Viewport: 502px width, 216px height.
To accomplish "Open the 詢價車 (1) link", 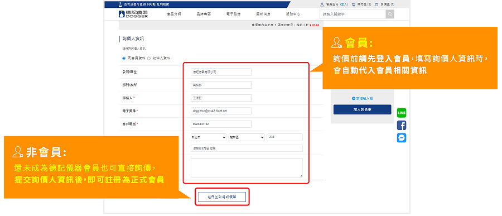I will [x=387, y=4].
